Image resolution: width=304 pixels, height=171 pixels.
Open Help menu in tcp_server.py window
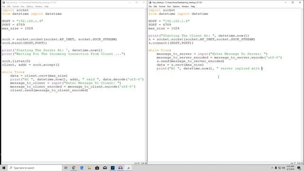(x=47, y=6)
